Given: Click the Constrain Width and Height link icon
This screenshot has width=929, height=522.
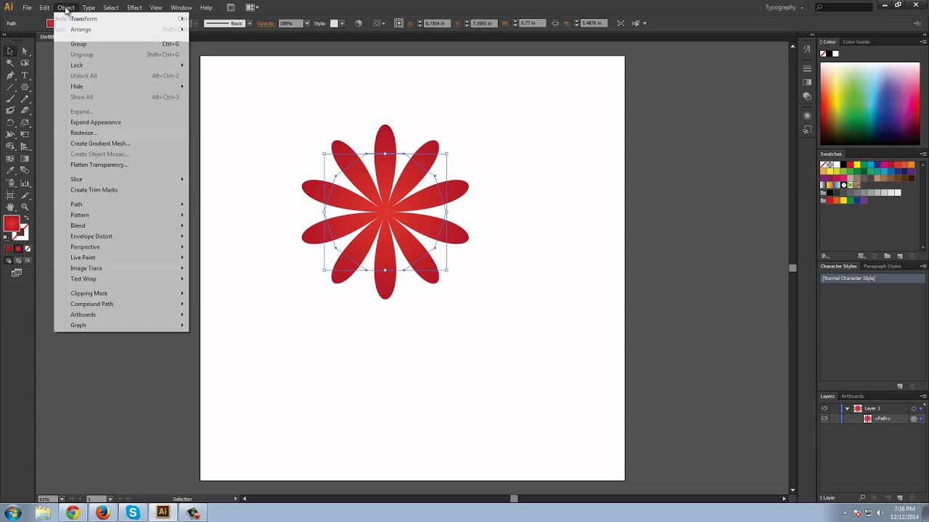Looking at the screenshot, I should tap(555, 23).
